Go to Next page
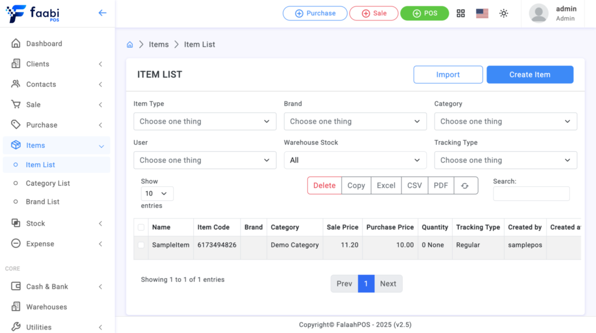This screenshot has width=596, height=333. (388, 284)
